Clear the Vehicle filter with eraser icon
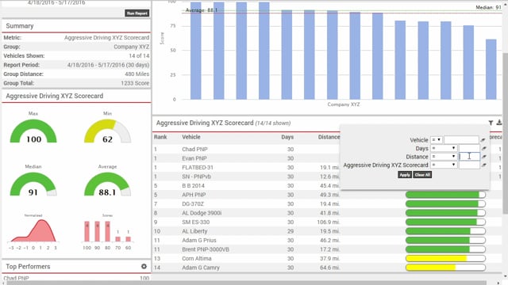Screen dimensions: 508x285 (x=483, y=140)
